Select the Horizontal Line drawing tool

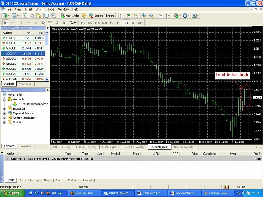(29, 23)
